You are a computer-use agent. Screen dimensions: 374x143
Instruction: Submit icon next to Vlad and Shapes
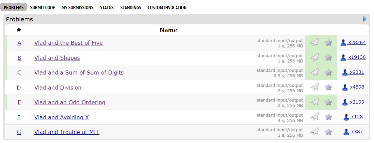pyautogui.click(x=315, y=57)
